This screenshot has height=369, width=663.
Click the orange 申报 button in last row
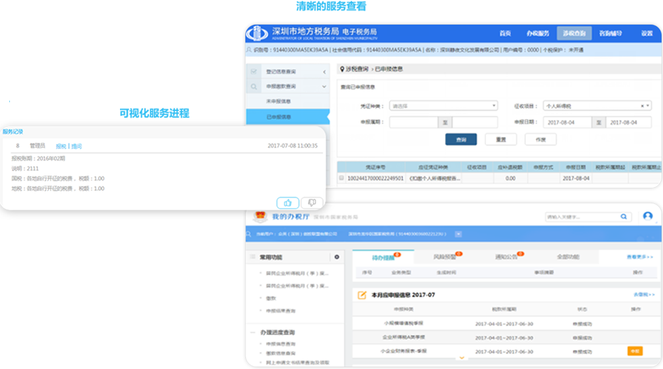tap(634, 351)
